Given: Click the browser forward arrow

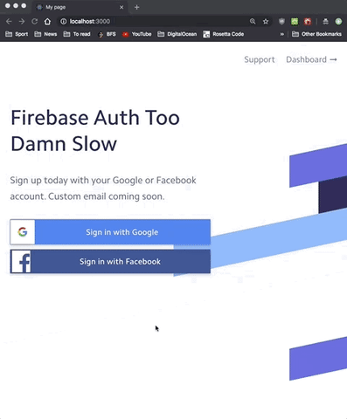Looking at the screenshot, I should click(22, 21).
